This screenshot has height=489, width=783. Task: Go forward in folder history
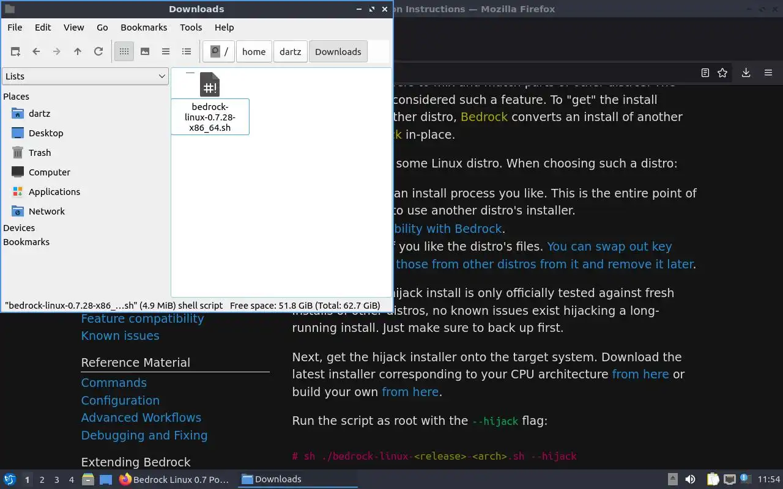click(x=57, y=52)
